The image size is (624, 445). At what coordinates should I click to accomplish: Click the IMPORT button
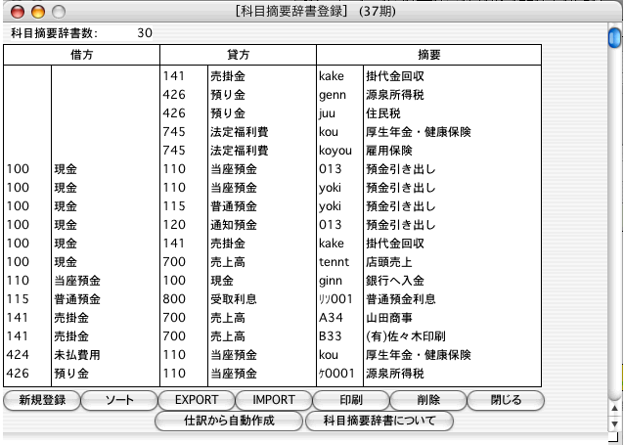(273, 400)
